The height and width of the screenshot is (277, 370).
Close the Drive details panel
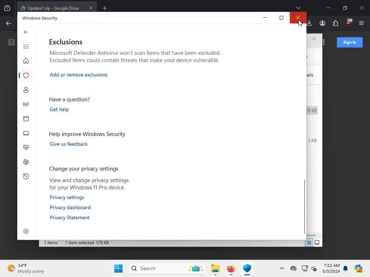point(314,39)
